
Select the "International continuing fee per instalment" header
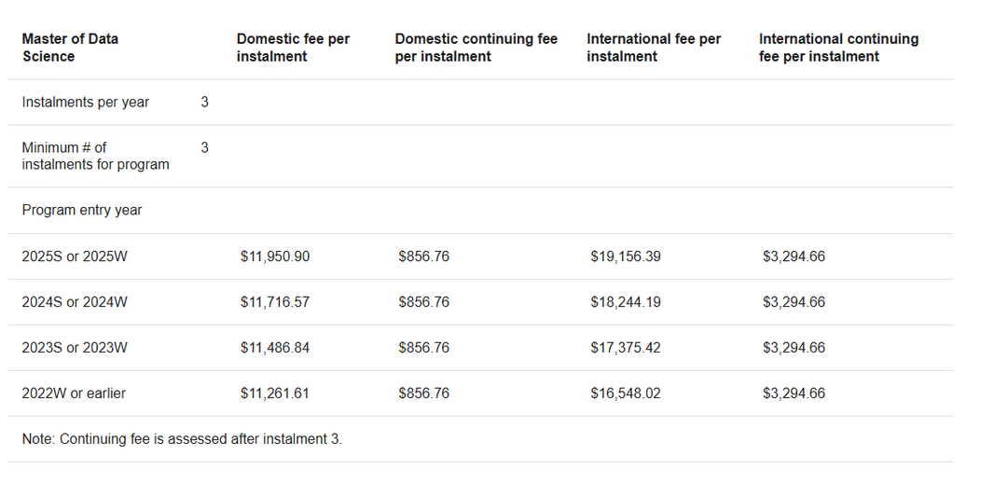[838, 48]
